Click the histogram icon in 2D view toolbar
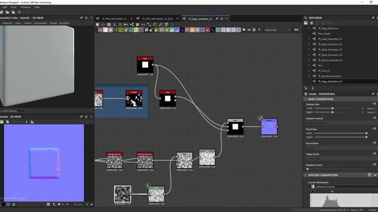Screen dimensions: 378x212 pos(32,122)
